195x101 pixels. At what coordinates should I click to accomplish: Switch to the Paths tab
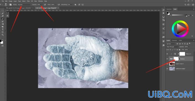(x=180, y=41)
